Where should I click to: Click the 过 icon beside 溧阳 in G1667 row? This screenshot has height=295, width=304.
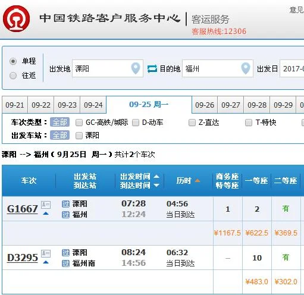[65, 204]
